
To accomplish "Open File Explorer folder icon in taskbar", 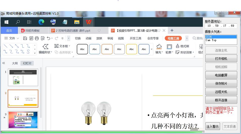I will [x=77, y=22].
